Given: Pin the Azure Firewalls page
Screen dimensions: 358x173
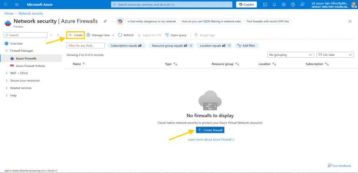Looking at the screenshot, I should [x=105, y=21].
